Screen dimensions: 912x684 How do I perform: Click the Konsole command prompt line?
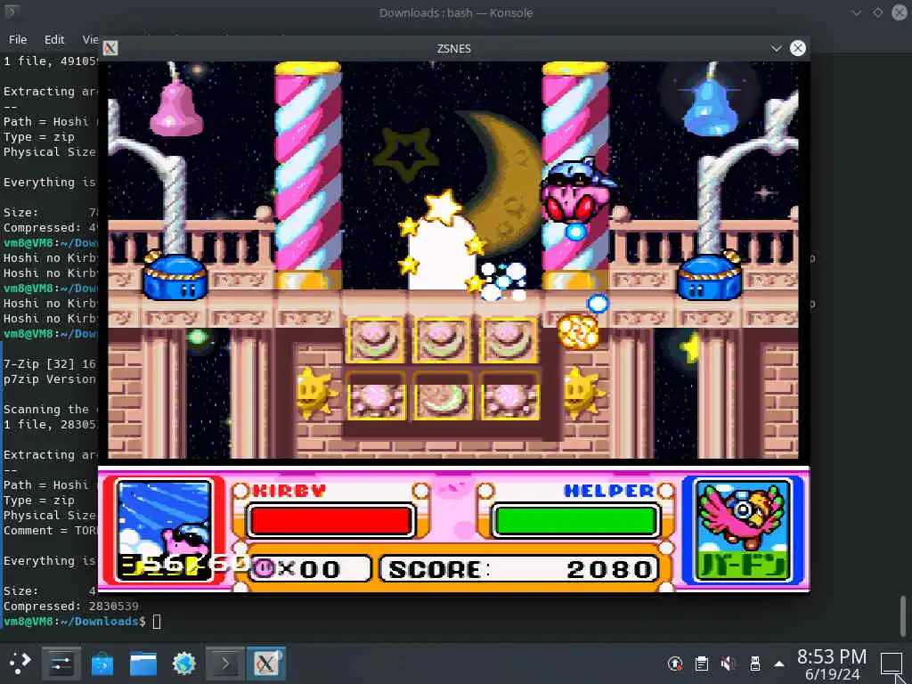pyautogui.click(x=81, y=622)
